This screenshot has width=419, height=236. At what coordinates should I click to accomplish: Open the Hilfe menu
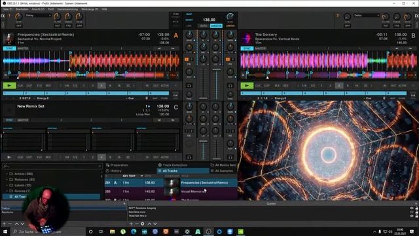(105, 9)
